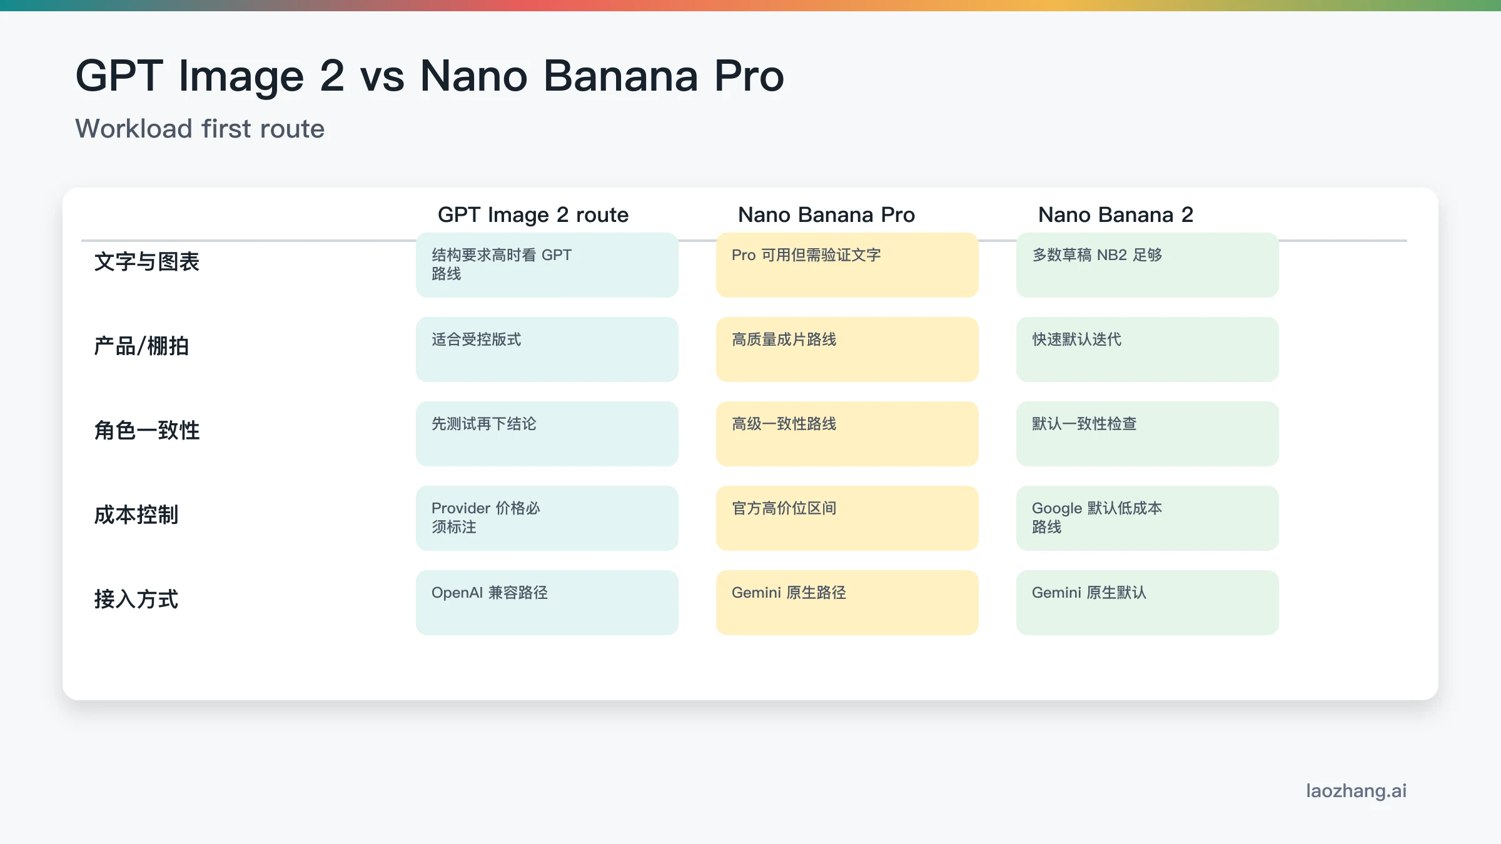Click the 文字与图表 row label
The width and height of the screenshot is (1501, 844).
147,262
